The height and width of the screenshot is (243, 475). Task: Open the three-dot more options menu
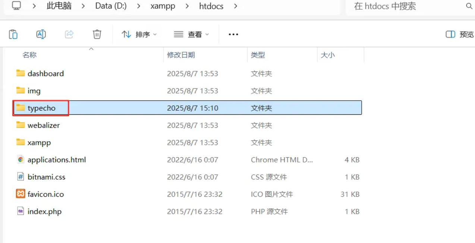pos(233,34)
